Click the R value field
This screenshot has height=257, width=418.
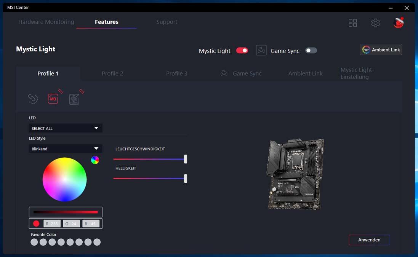pos(52,224)
